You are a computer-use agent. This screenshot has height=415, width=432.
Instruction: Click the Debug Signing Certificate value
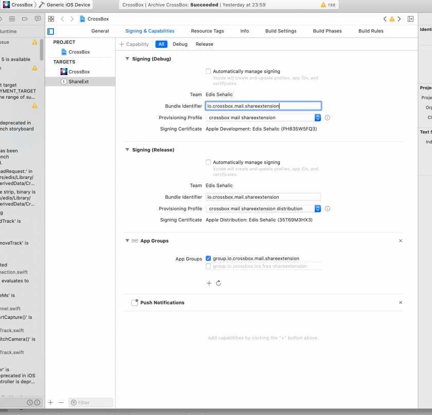(261, 129)
